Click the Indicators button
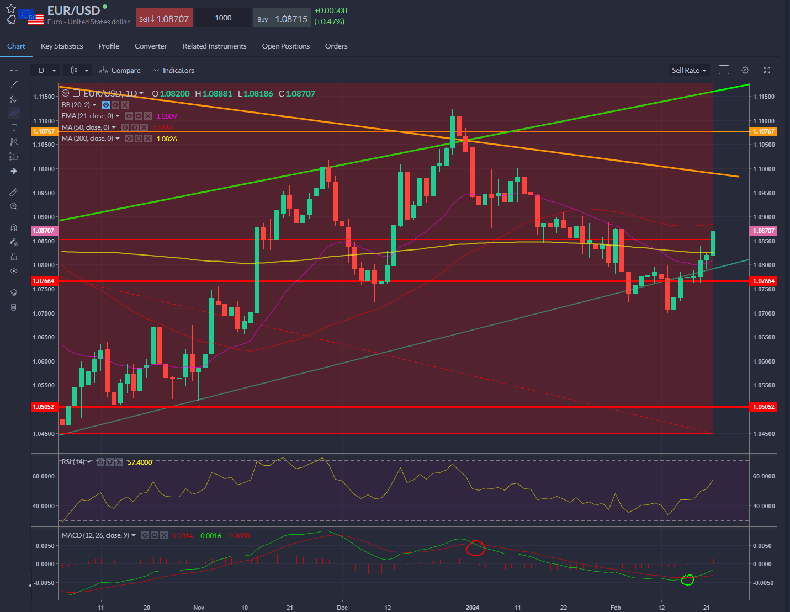This screenshot has height=612, width=790. pos(173,70)
